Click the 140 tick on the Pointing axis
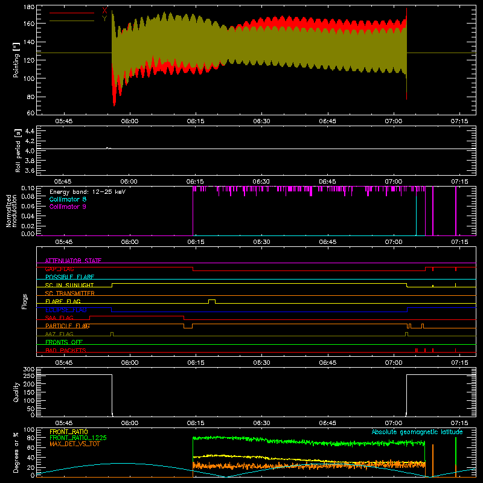This screenshot has height=483, width=483. (29, 42)
